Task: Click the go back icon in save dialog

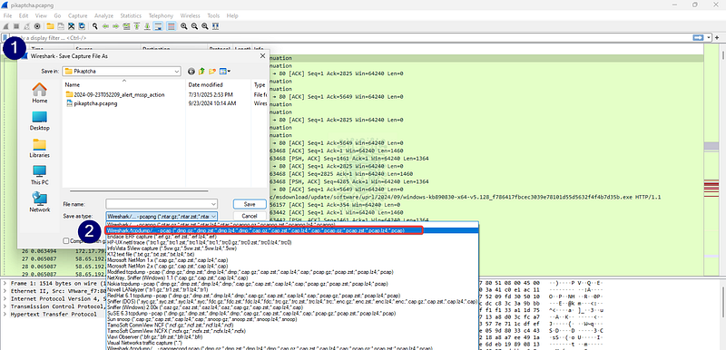Action: (191, 72)
